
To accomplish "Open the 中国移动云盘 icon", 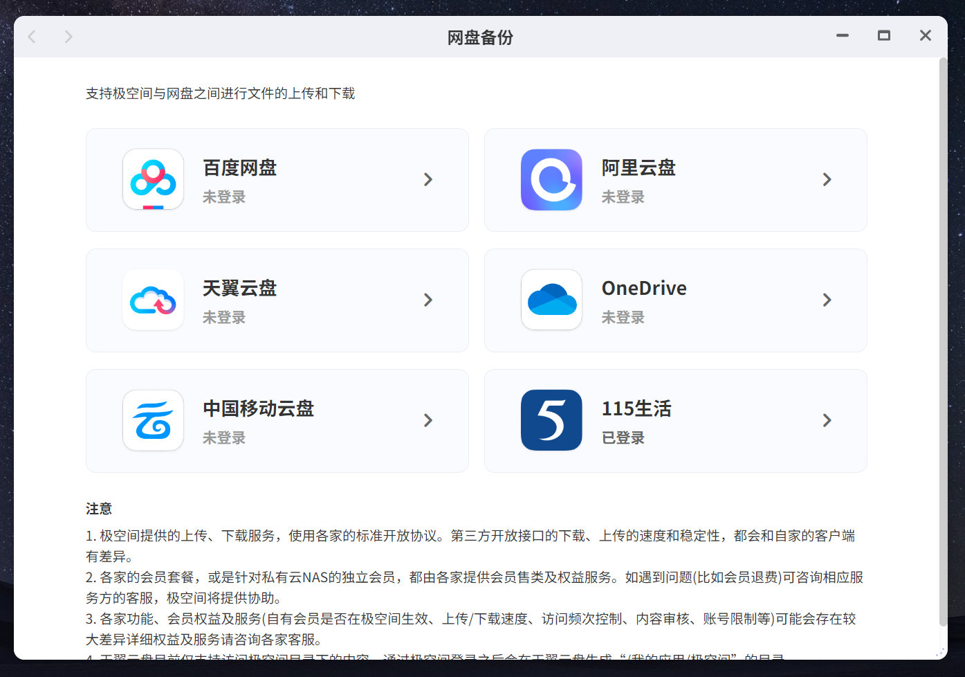I will tap(153, 420).
